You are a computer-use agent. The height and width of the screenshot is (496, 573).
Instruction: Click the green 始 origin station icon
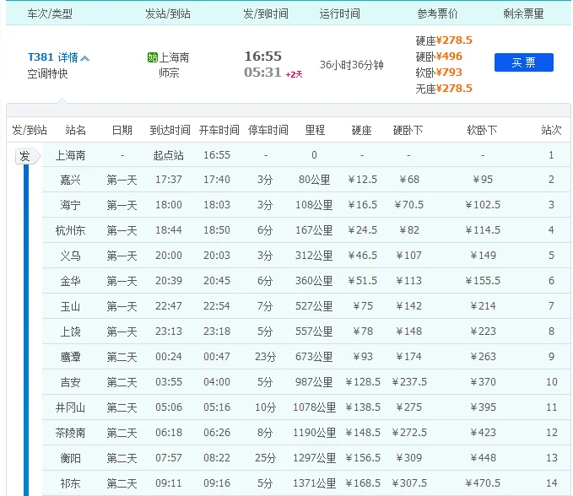click(153, 57)
